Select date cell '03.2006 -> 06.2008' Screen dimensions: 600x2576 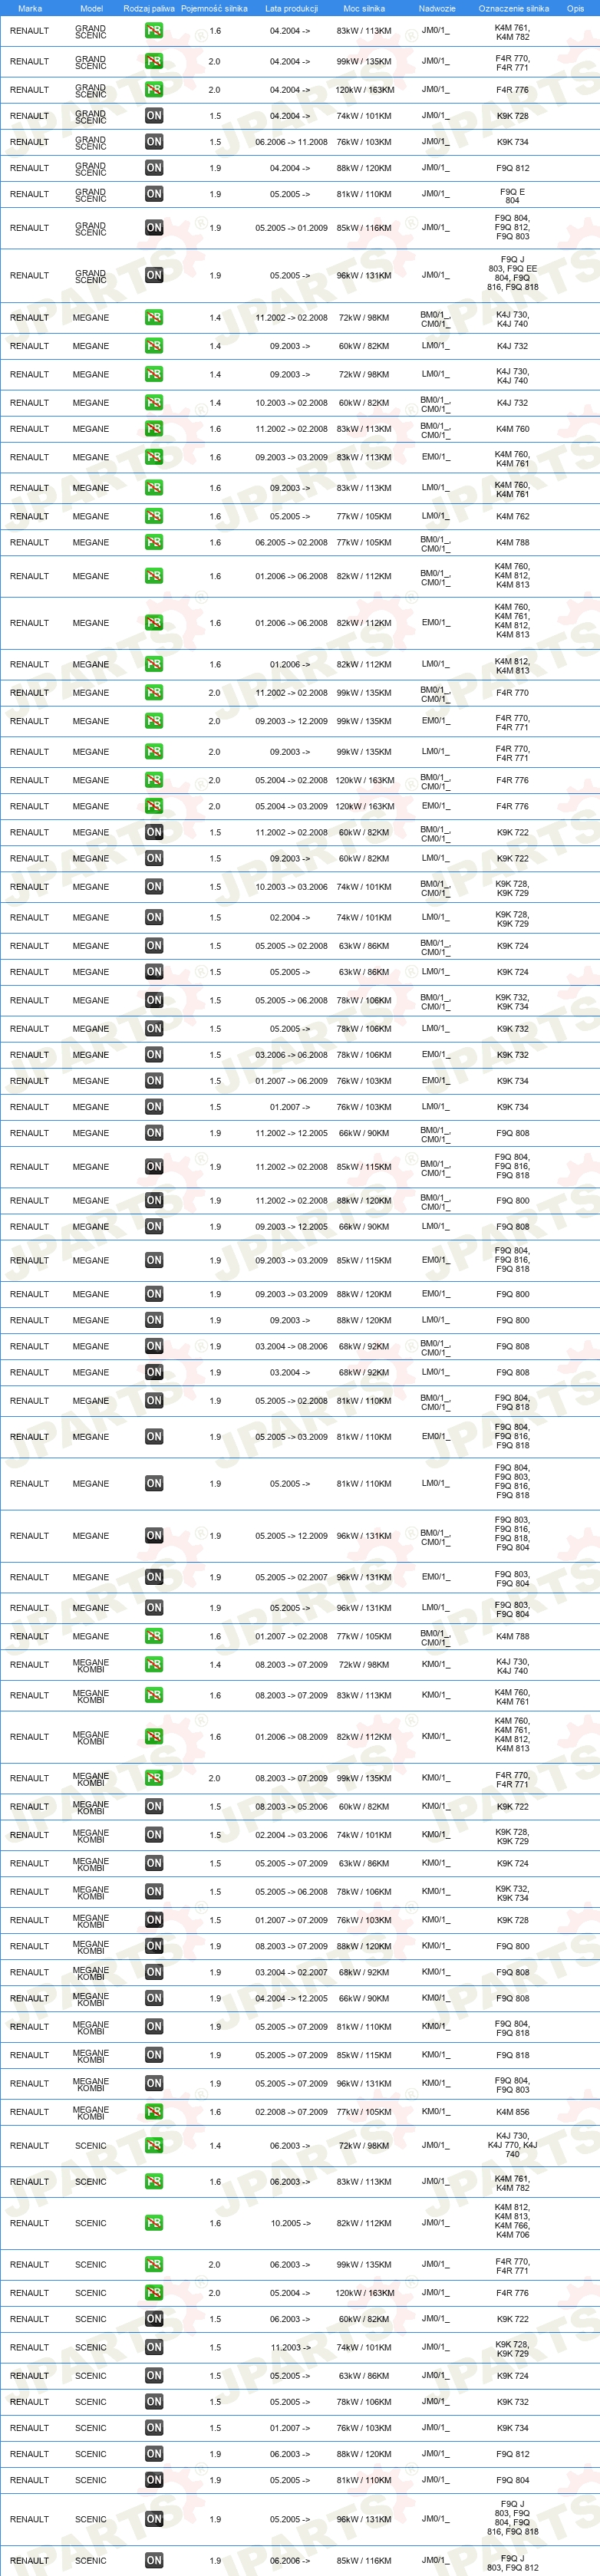tap(291, 1055)
